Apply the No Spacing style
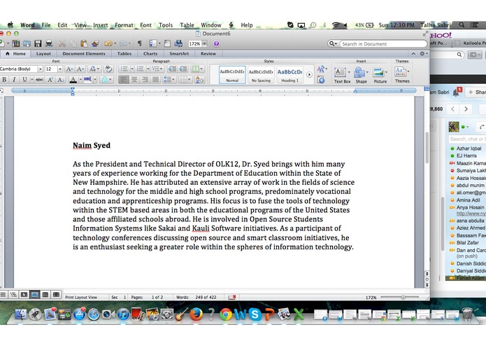This screenshot has width=486, height=346. pyautogui.click(x=261, y=75)
